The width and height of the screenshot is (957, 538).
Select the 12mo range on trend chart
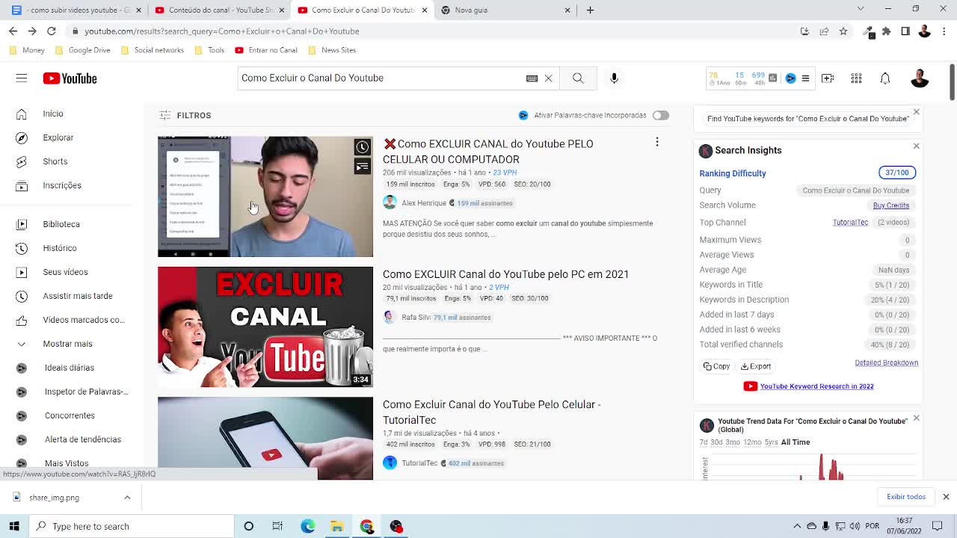coord(752,442)
